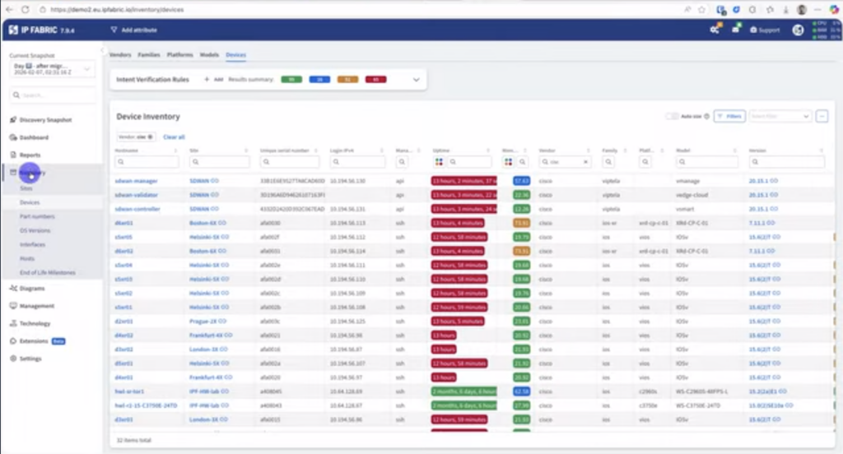Click the Filters button

pyautogui.click(x=729, y=116)
